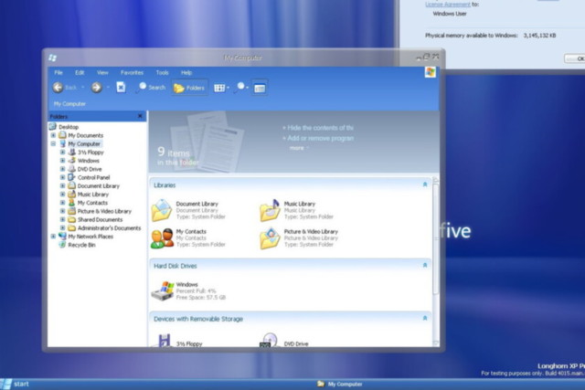Toggle the preview pane toolbar icon
Screen dimensions: 585x390
tap(260, 88)
